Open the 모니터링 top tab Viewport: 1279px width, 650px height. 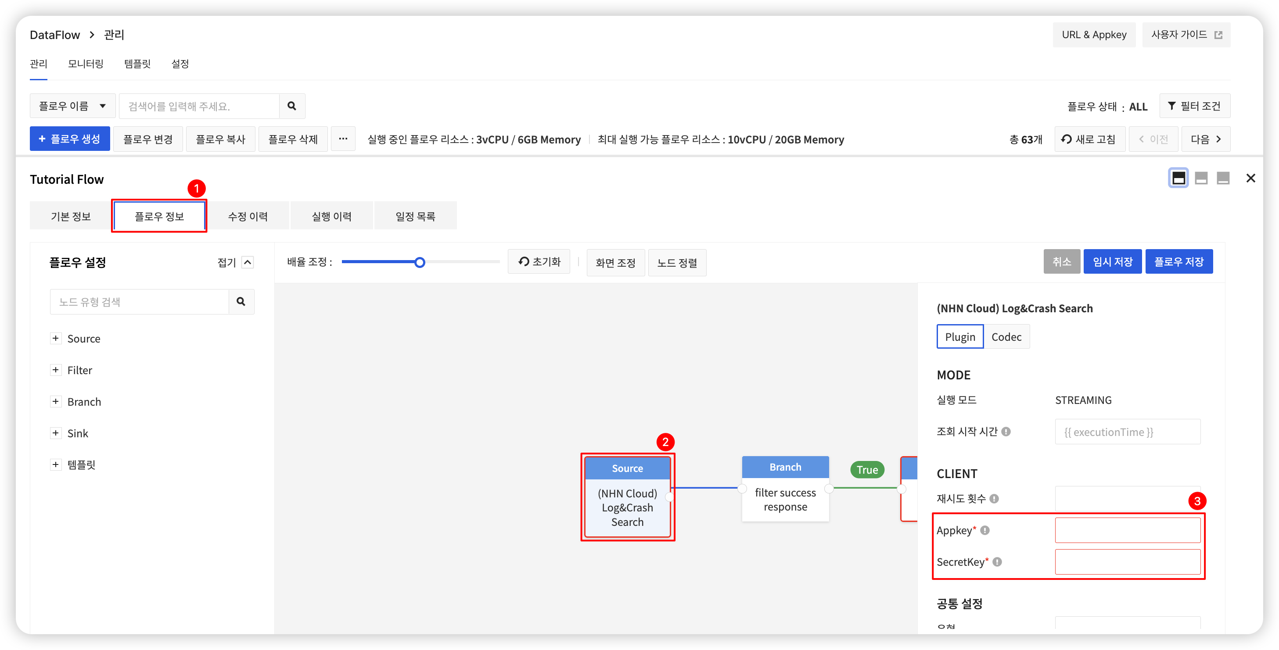[86, 64]
